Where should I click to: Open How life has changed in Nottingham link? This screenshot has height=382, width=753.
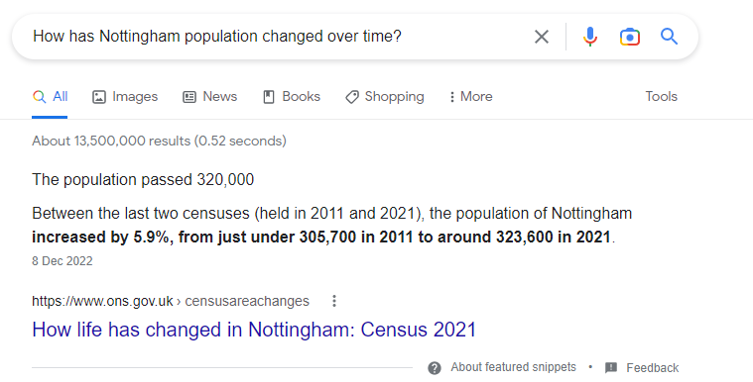pyautogui.click(x=254, y=330)
